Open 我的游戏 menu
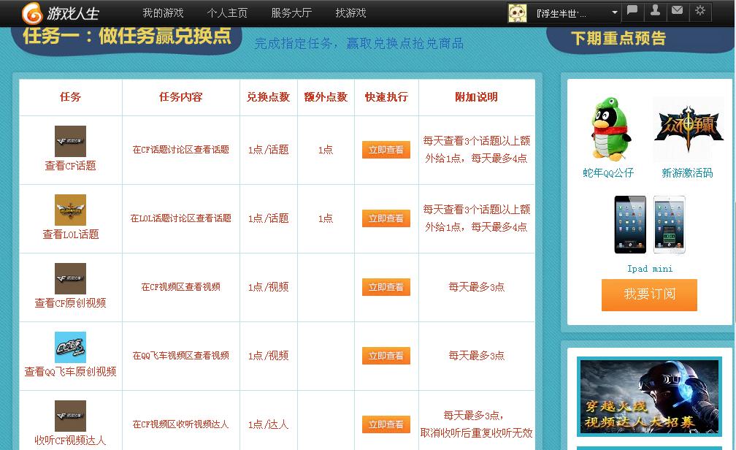The image size is (736, 450). coord(163,12)
